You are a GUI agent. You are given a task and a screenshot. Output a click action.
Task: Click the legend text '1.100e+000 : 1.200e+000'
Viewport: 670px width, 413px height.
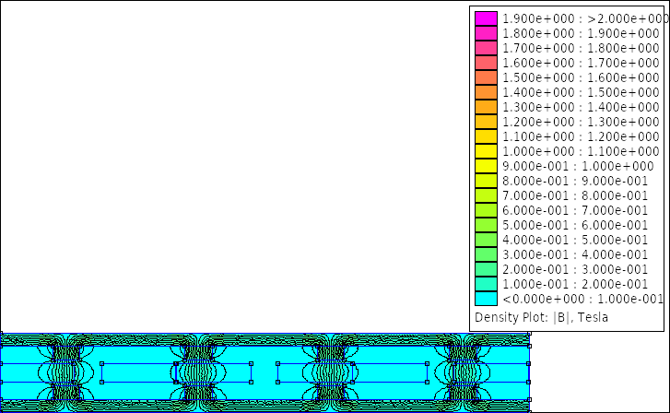[x=582, y=136]
